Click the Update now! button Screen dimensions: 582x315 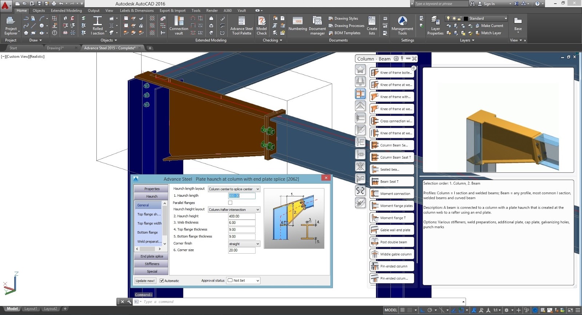click(x=145, y=281)
